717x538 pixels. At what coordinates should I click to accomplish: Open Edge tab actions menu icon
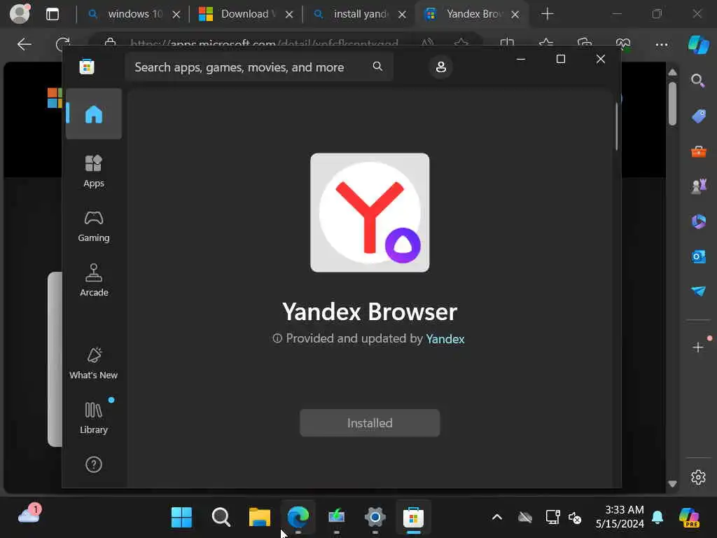(53, 14)
